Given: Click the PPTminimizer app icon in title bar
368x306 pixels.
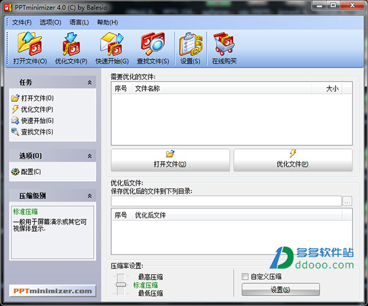Looking at the screenshot, I should click(x=8, y=7).
